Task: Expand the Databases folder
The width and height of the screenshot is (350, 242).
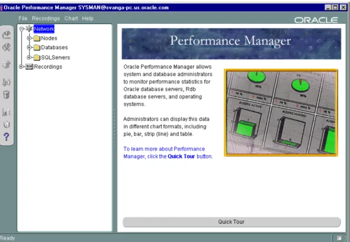Action: click(x=29, y=48)
